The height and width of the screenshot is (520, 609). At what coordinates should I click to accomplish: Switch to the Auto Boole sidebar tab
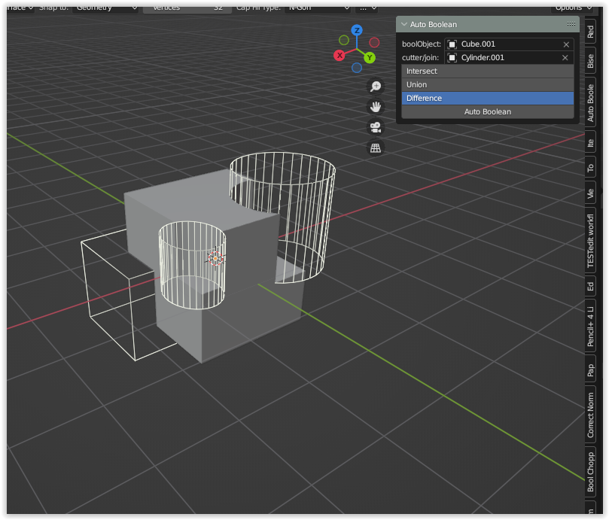click(590, 102)
